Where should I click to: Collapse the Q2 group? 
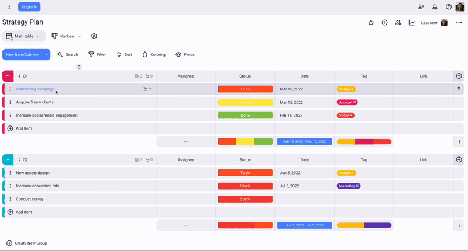pos(8,159)
